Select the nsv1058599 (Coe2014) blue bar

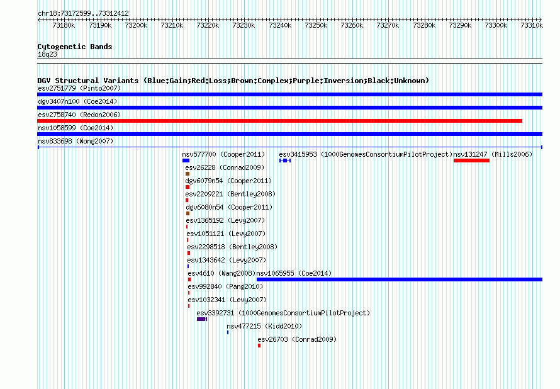289,134
